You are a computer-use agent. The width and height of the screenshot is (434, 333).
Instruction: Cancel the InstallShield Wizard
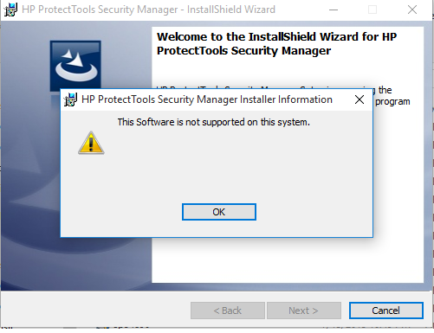(x=385, y=311)
